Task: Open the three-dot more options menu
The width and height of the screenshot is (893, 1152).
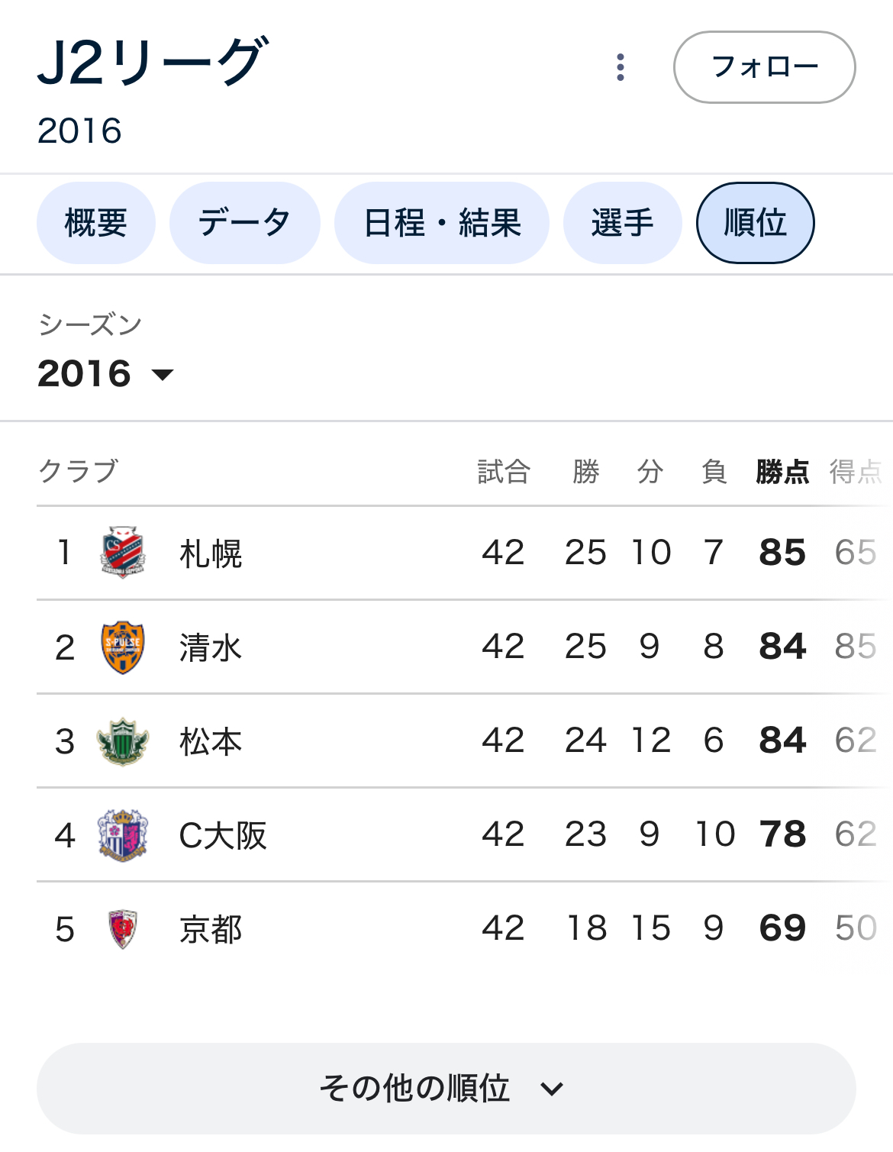Action: 621,67
